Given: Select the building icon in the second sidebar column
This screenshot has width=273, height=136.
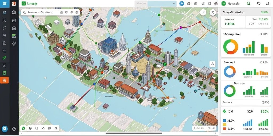Looking at the screenshot, I should click(14, 28).
